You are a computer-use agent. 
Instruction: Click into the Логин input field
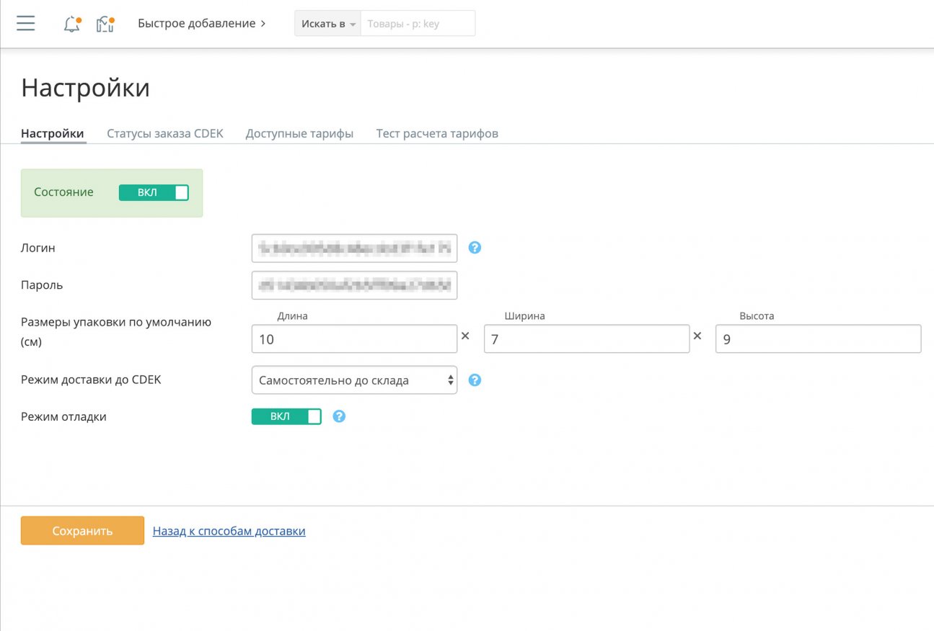tap(354, 248)
